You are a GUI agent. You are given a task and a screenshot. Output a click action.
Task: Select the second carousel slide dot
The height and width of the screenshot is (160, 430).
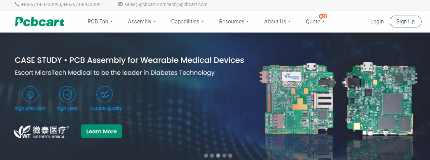click(212, 156)
